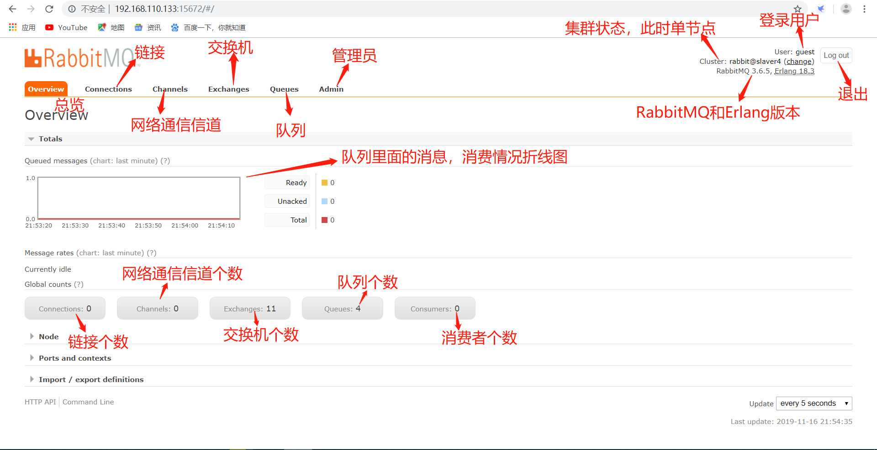Click the site security info icon
Image resolution: width=877 pixels, height=450 pixels.
(x=72, y=9)
